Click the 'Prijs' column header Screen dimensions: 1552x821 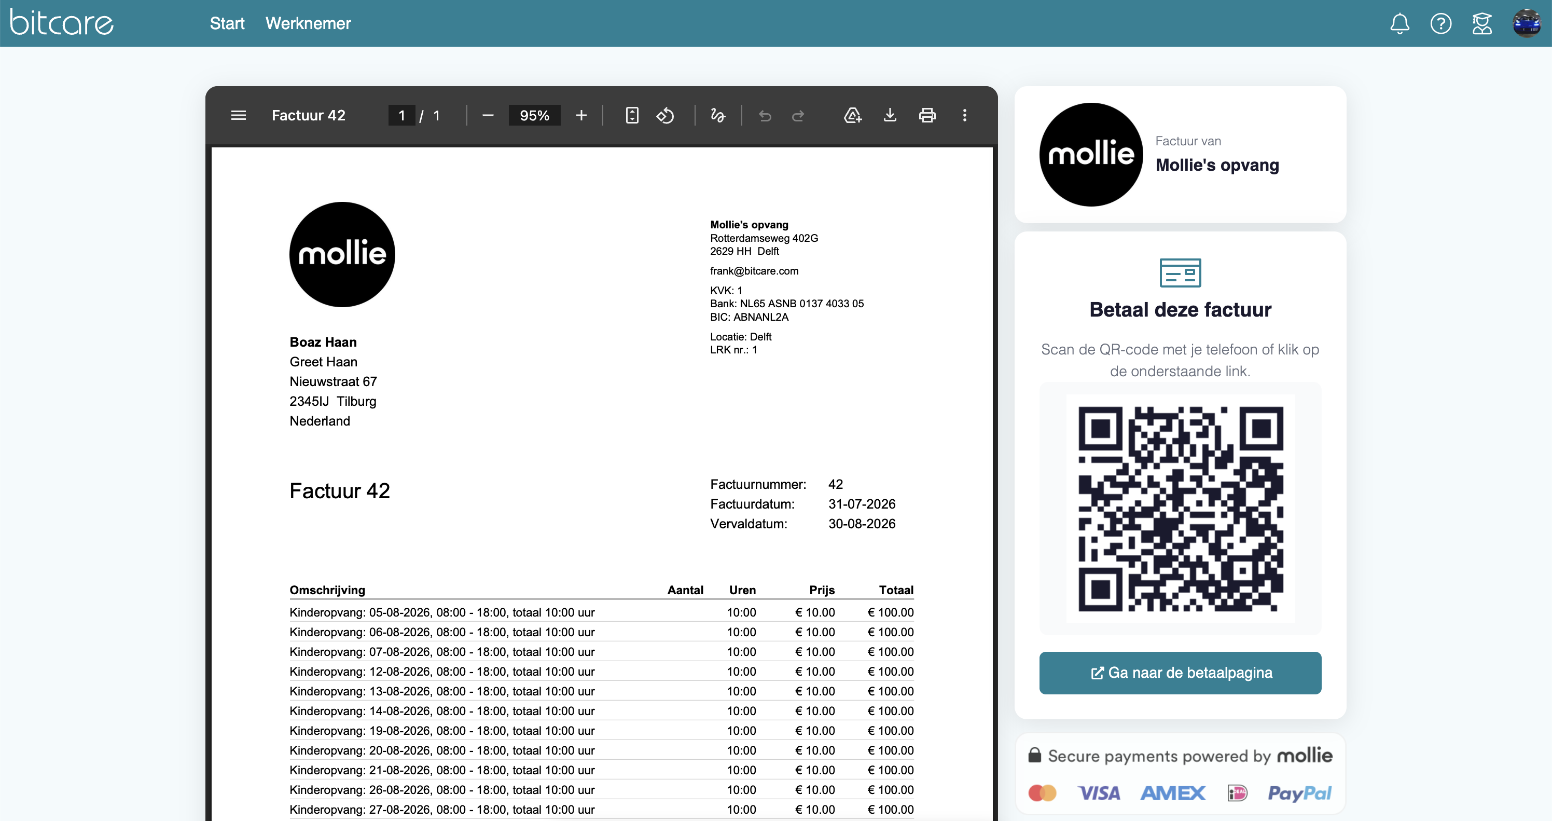[822, 590]
